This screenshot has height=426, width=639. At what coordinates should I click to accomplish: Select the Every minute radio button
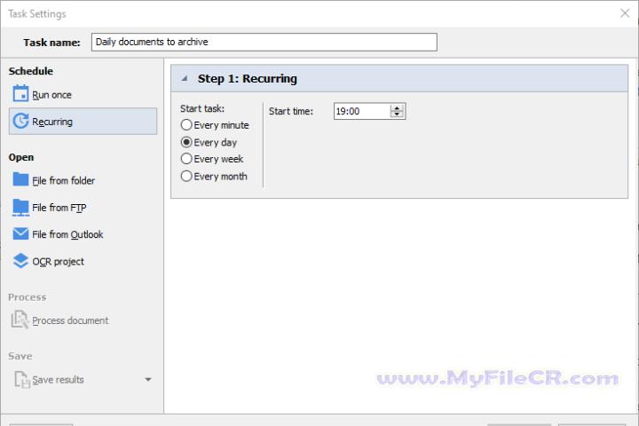click(x=186, y=125)
